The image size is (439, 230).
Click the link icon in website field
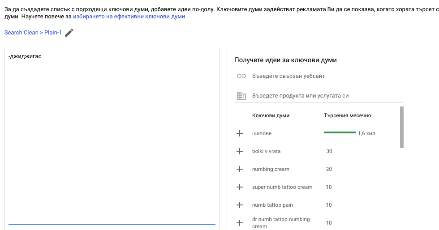pyautogui.click(x=241, y=76)
